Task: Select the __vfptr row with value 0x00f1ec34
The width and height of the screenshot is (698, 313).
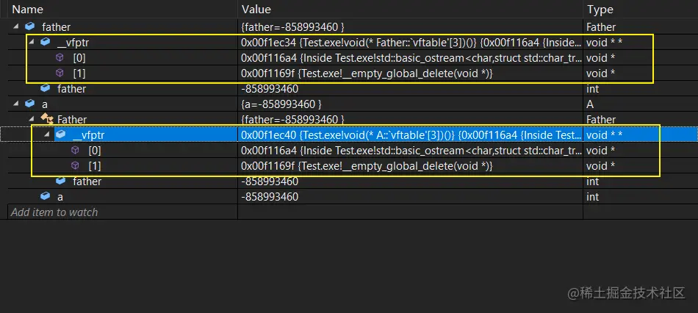Action: click(73, 43)
